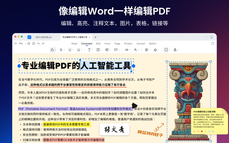This screenshot has height=143, width=229.
Task: Select the Text Callout tool
Action: (107, 50)
